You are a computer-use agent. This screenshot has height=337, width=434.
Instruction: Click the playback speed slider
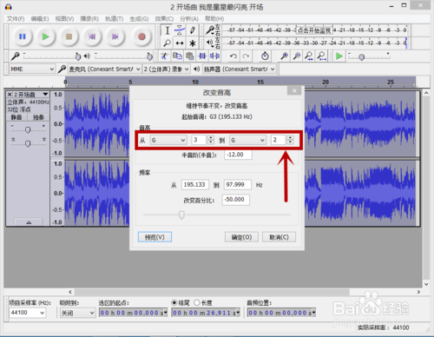pyautogui.click(x=361, y=57)
